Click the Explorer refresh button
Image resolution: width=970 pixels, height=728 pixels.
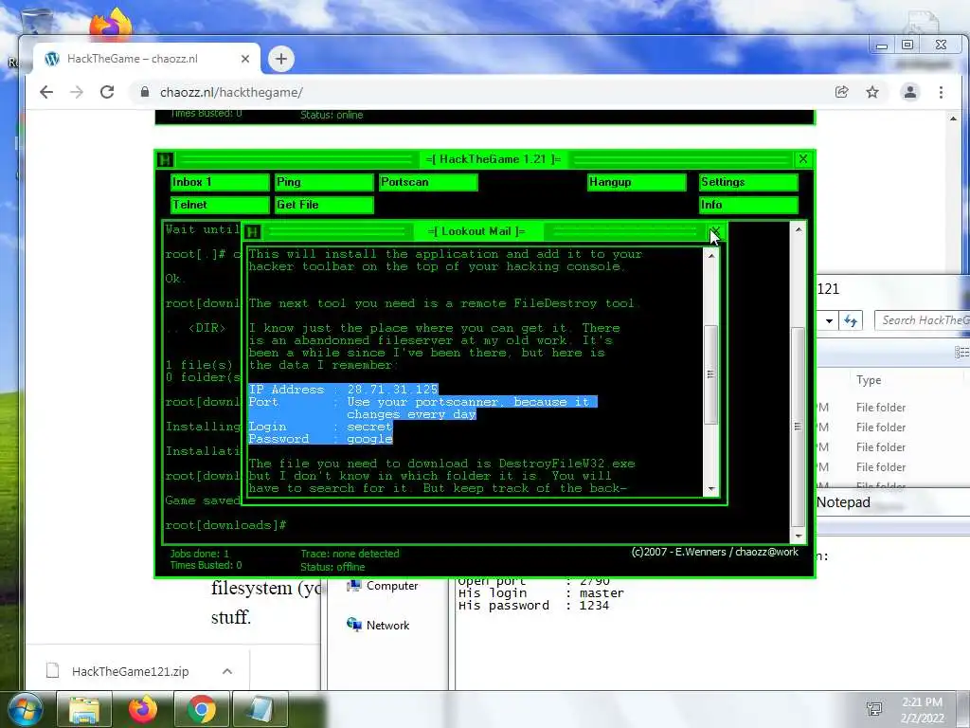tap(851, 320)
